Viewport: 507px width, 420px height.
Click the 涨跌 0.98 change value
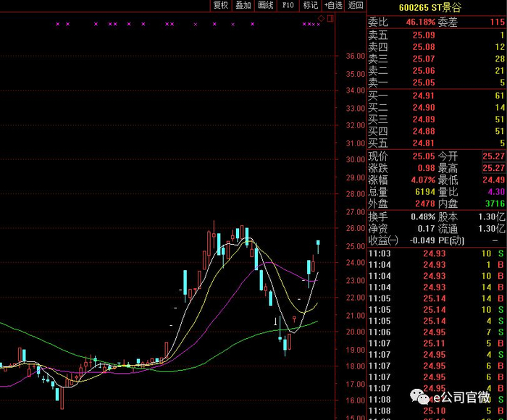pos(426,168)
